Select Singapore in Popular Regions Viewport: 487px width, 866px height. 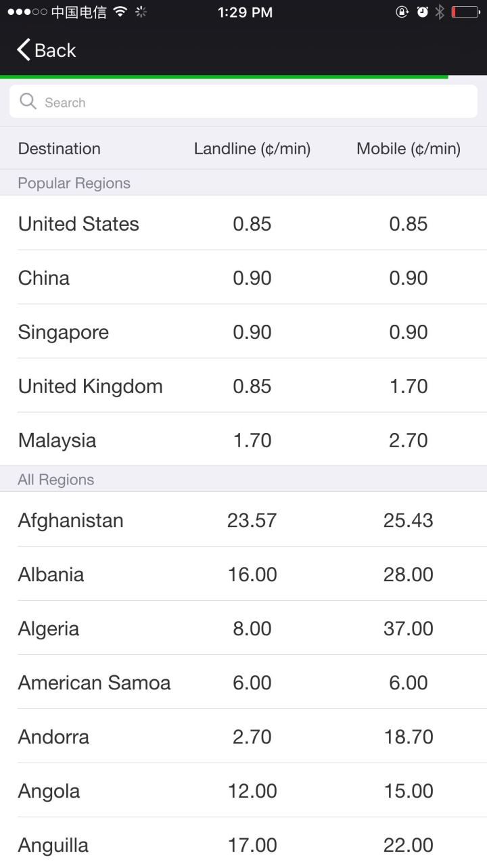243,332
